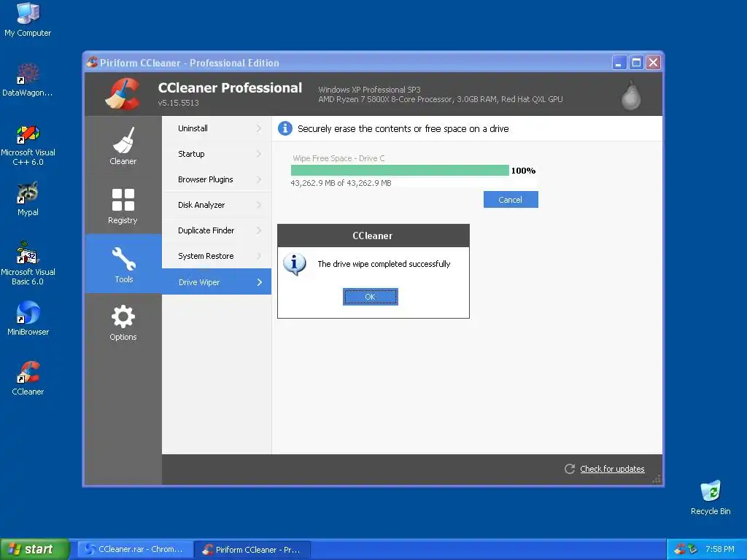Click the safely remove hardware tray icon
747x560 pixels.
coord(692,550)
